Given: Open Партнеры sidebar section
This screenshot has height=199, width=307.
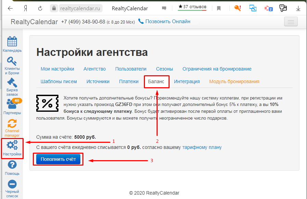Looking at the screenshot, I should 12,107.
